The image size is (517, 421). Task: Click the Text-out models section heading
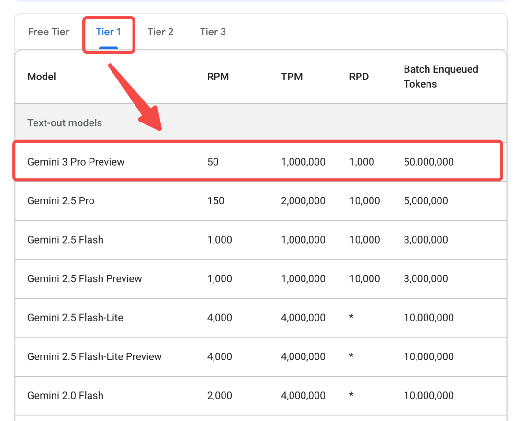click(65, 123)
